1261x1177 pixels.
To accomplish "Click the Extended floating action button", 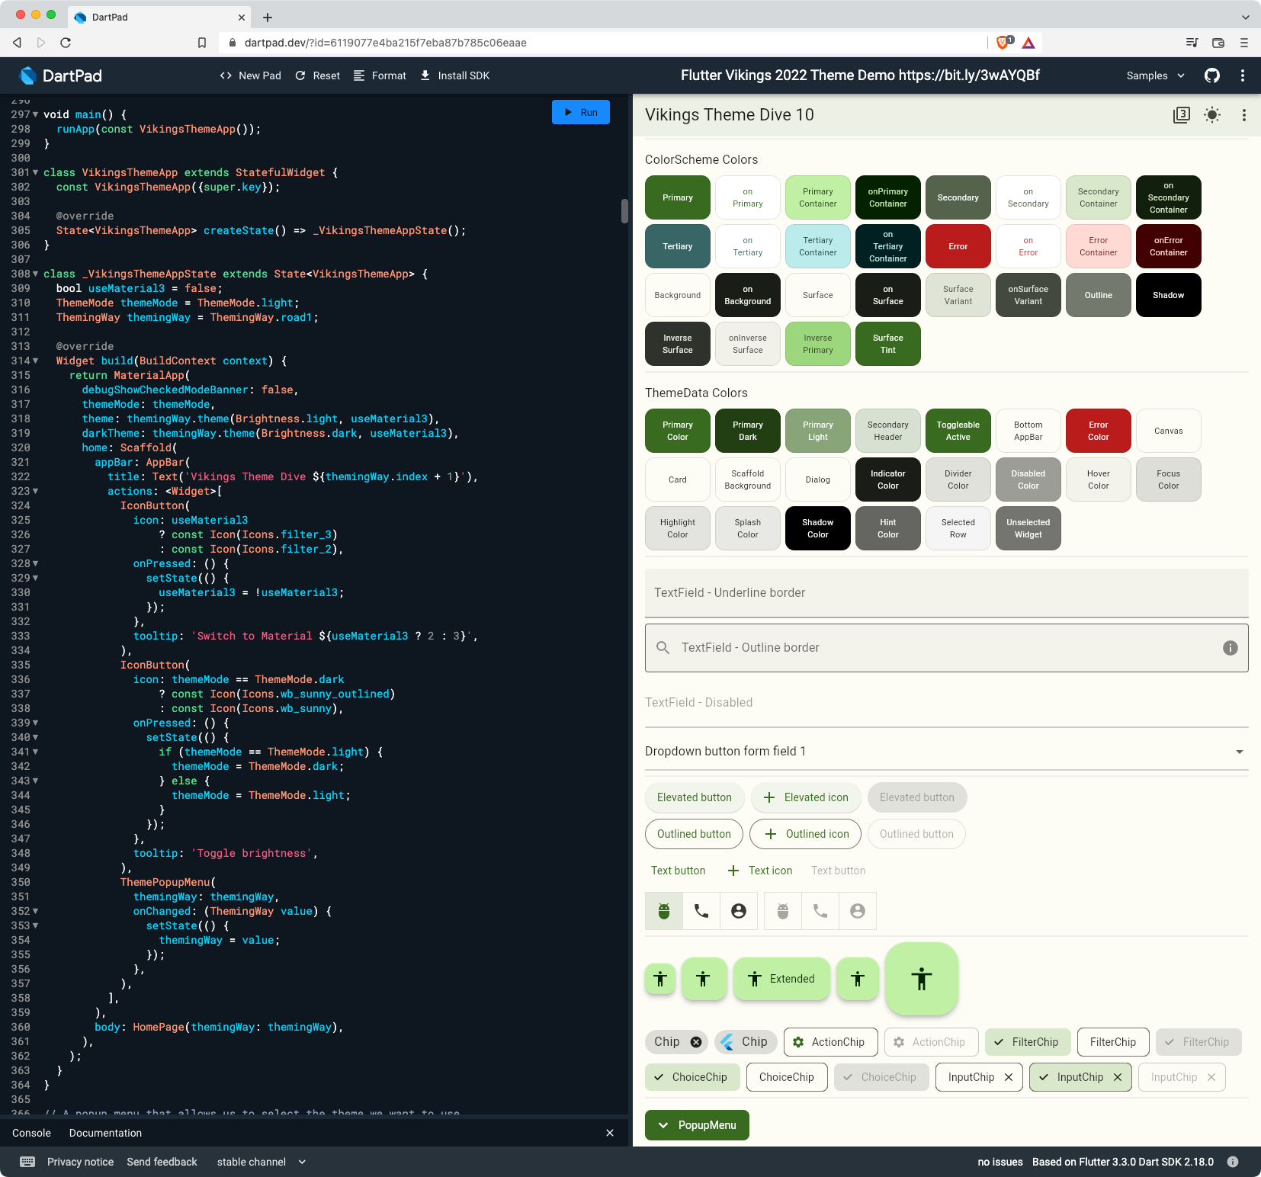I will (781, 979).
